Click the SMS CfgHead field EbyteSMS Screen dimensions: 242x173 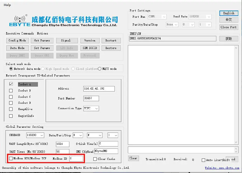[x=106, y=151]
